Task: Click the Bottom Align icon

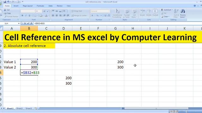Action: [60, 11]
